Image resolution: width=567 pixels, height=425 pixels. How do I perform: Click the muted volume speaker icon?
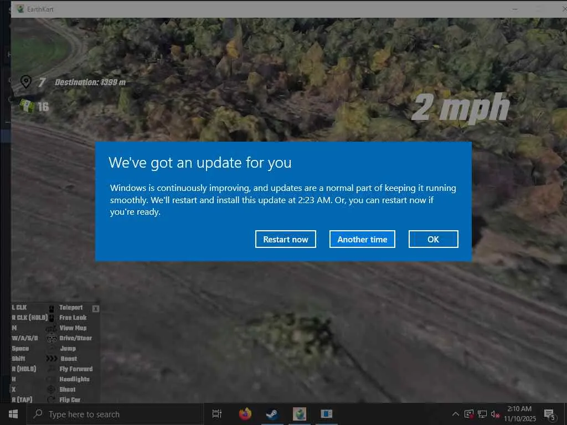(495, 414)
